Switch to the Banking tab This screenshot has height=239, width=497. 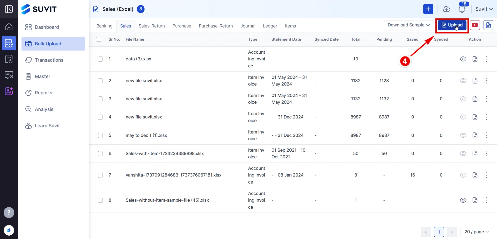104,26
